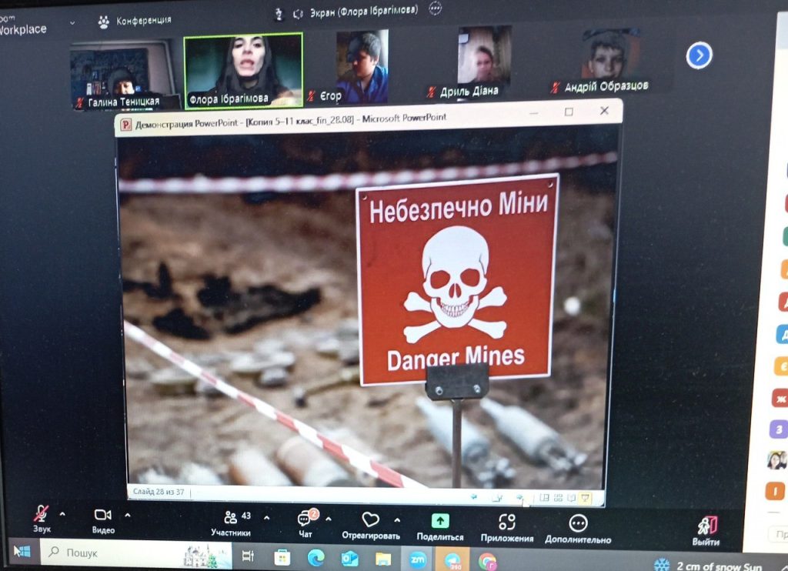Screen dimensions: 788x571
Task: Switch to Zoom taskbar icon
Action: tap(418, 559)
